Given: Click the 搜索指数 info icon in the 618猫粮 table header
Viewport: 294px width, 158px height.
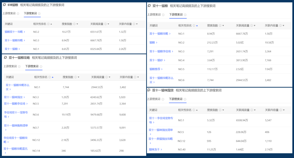Looking at the screenshot, I should [x=74, y=24].
